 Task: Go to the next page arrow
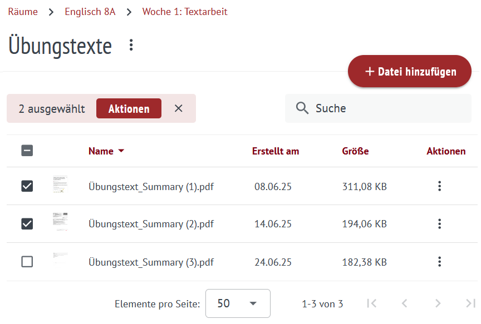[438, 303]
